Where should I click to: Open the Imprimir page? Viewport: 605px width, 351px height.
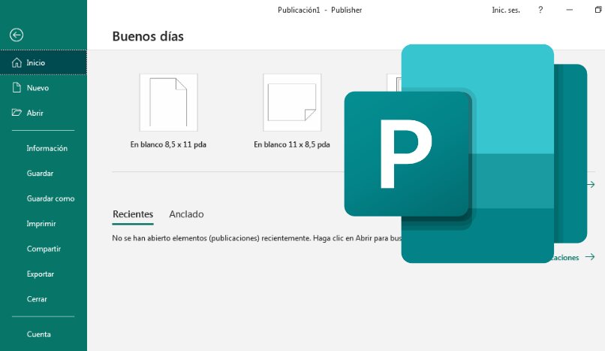coord(41,223)
